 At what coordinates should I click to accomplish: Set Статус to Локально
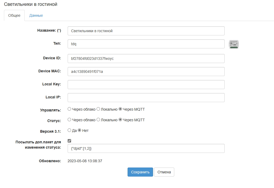coord(98,120)
